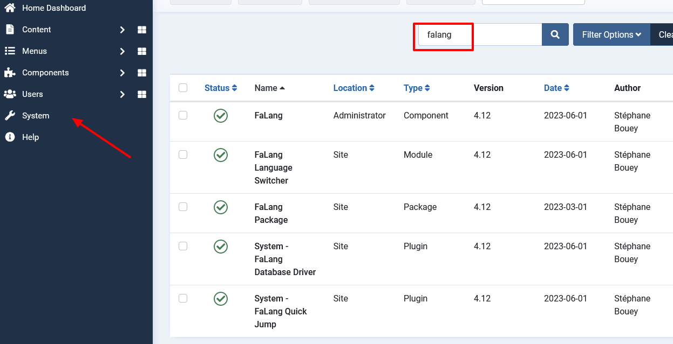Select the FaLang component row checkbox
This screenshot has width=673, height=344.
pos(183,115)
